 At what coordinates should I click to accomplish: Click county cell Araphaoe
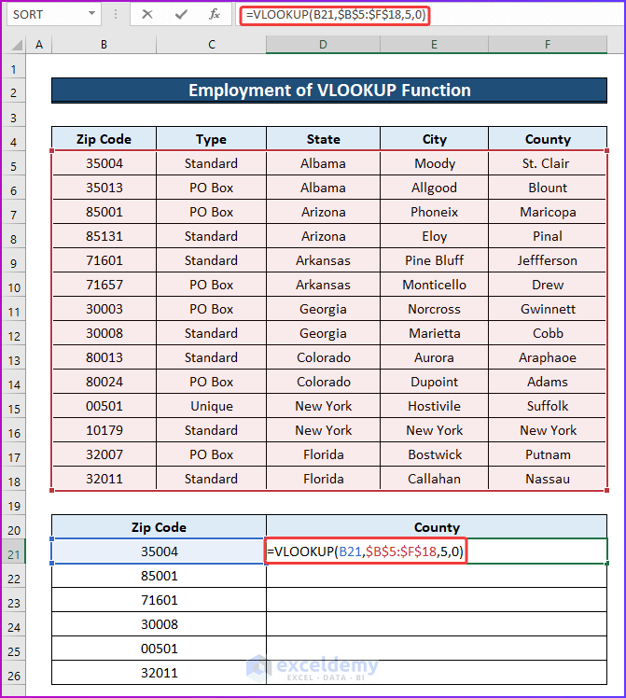click(548, 357)
